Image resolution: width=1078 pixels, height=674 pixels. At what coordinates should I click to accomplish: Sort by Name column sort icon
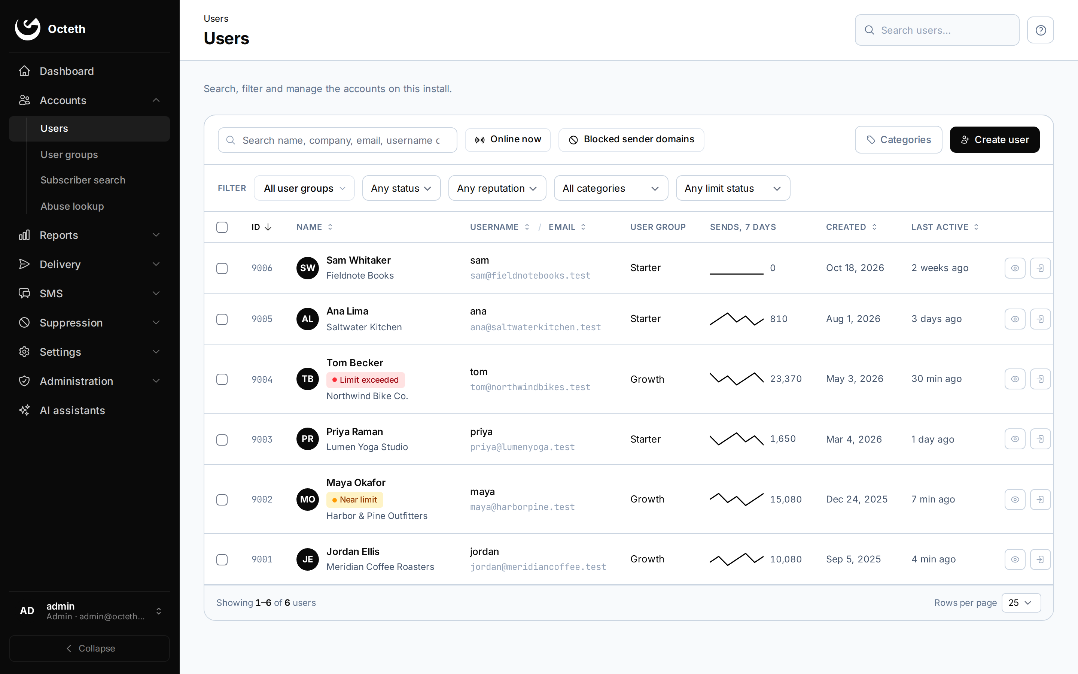(x=330, y=227)
